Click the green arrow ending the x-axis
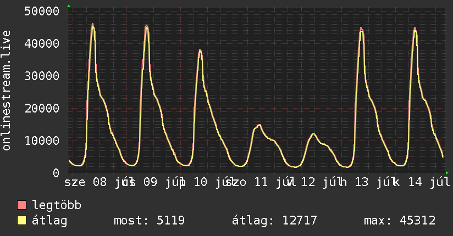The height and width of the screenshot is (236, 453). (x=447, y=173)
